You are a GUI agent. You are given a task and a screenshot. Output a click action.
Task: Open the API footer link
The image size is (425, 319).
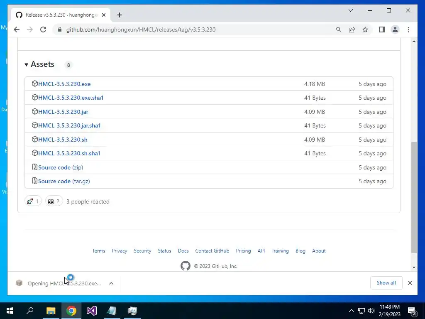coord(261,251)
